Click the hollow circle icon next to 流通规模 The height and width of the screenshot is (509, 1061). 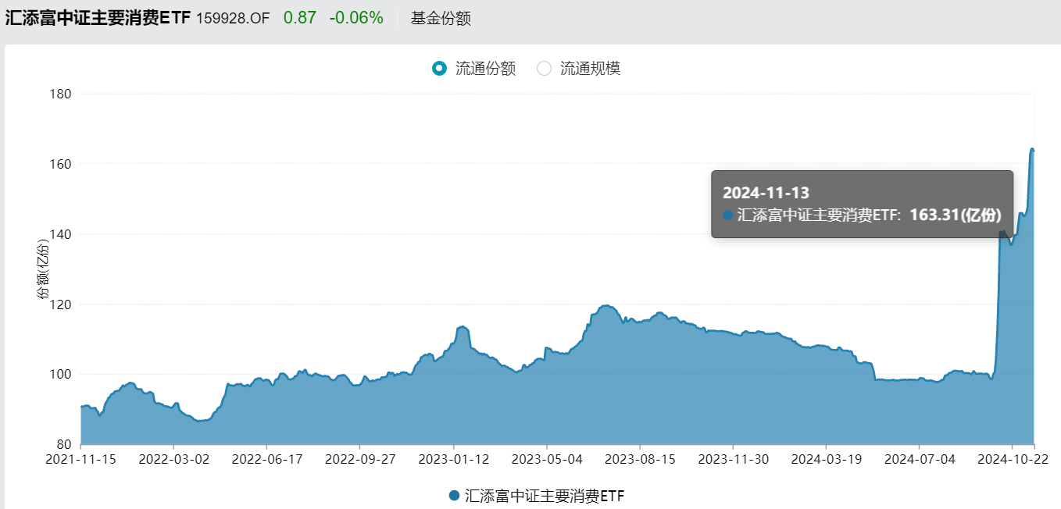click(x=545, y=69)
